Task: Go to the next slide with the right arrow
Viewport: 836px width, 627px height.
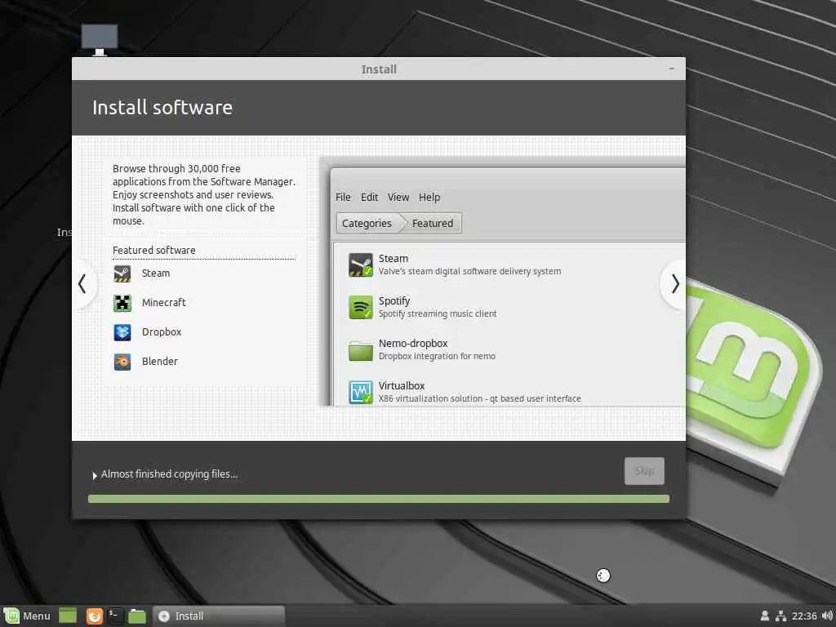Action: click(x=674, y=283)
